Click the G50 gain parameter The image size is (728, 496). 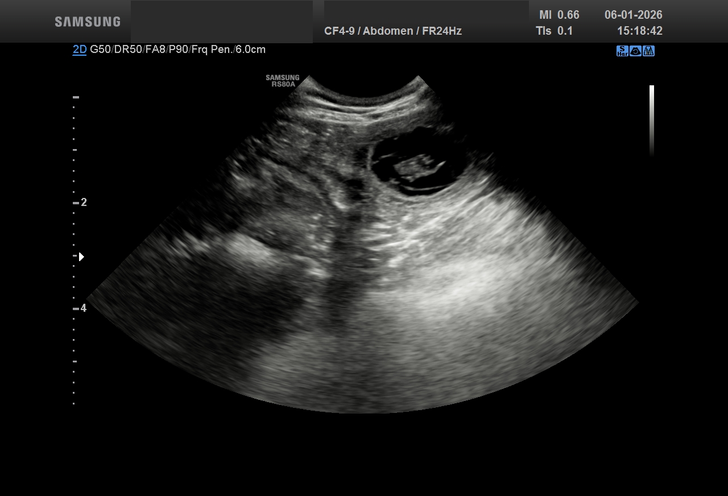click(x=100, y=49)
